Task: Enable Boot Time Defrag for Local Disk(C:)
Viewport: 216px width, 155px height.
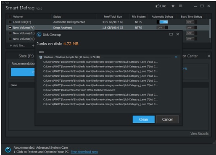Action: 191,22
